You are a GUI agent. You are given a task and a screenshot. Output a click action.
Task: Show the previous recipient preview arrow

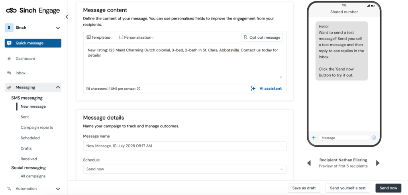(x=309, y=163)
